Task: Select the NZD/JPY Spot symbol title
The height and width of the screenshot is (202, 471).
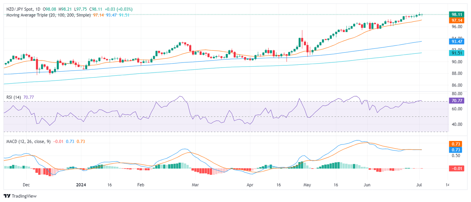Action: point(20,9)
